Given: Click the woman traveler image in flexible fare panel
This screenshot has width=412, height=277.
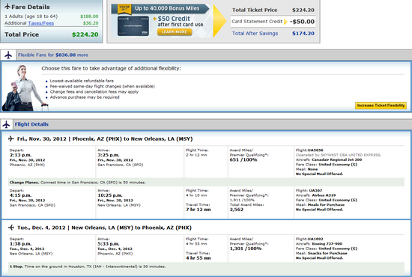Looking at the screenshot, I should coord(24,88).
